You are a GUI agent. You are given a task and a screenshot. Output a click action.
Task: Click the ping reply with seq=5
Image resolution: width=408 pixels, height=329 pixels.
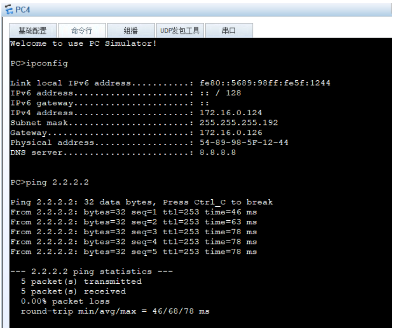click(x=134, y=252)
